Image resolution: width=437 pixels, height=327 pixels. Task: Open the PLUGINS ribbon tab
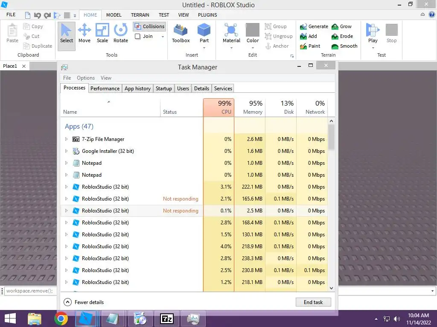coord(207,15)
